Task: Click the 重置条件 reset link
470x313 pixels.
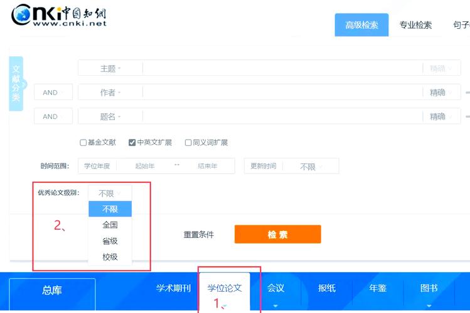Action: point(198,235)
